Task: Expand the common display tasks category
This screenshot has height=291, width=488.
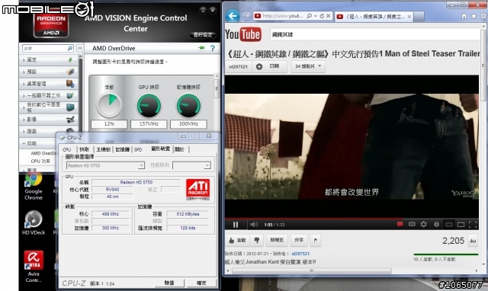Action: coord(48,95)
